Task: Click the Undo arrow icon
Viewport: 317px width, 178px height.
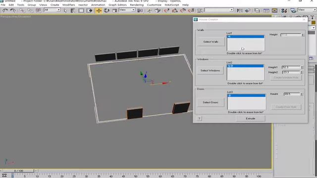Action: (5, 10)
